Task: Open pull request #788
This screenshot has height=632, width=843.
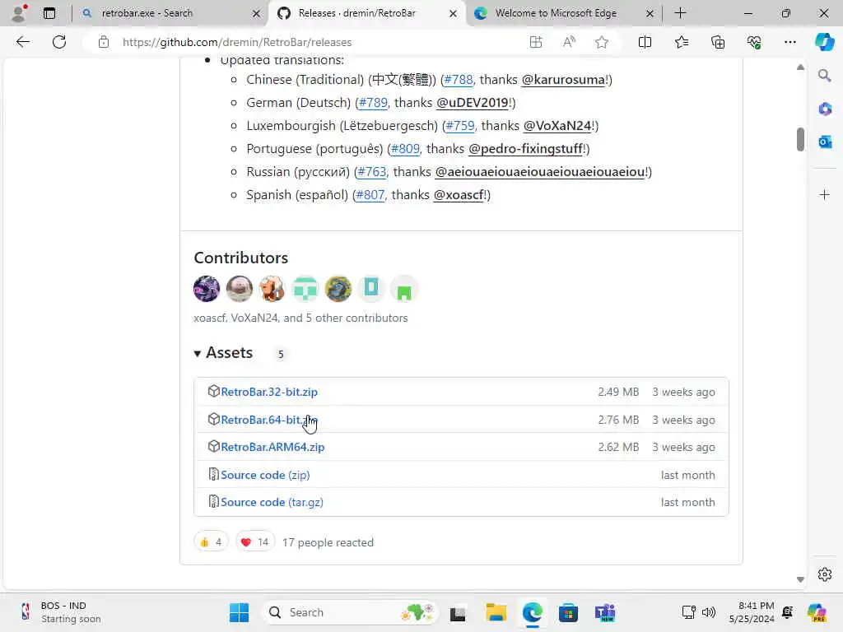Action: point(459,80)
